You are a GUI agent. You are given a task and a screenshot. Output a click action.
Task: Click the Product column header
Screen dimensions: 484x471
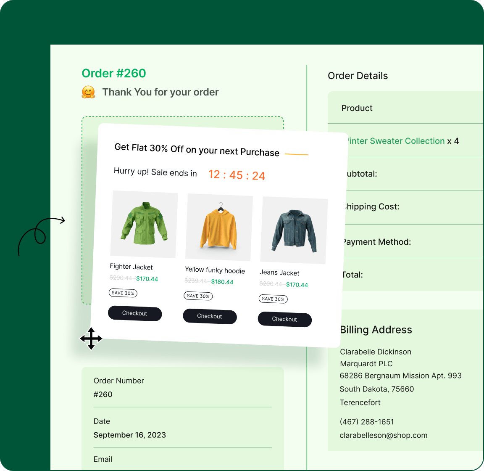pyautogui.click(x=357, y=108)
